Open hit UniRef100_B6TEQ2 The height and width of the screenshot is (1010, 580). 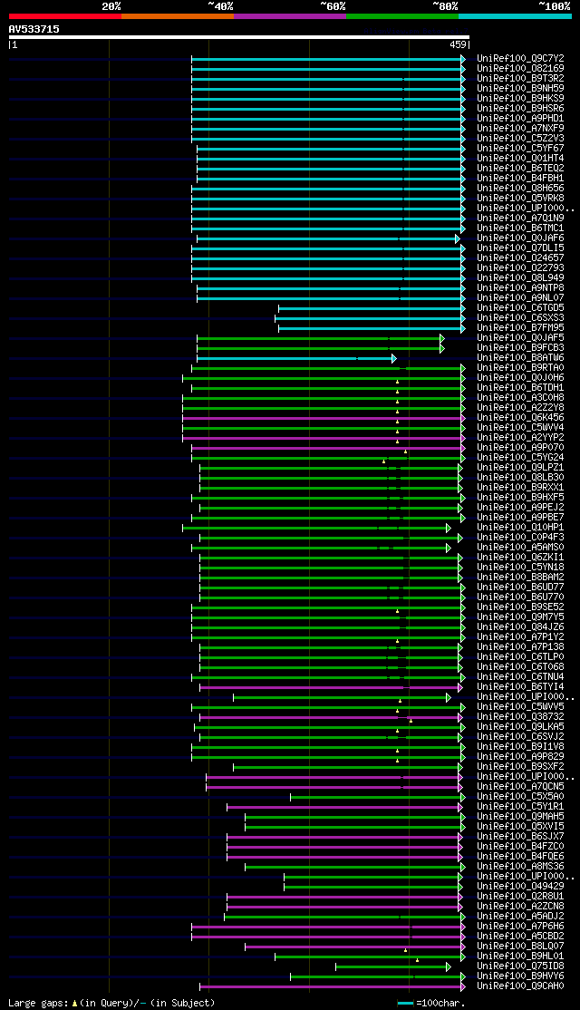[521, 168]
